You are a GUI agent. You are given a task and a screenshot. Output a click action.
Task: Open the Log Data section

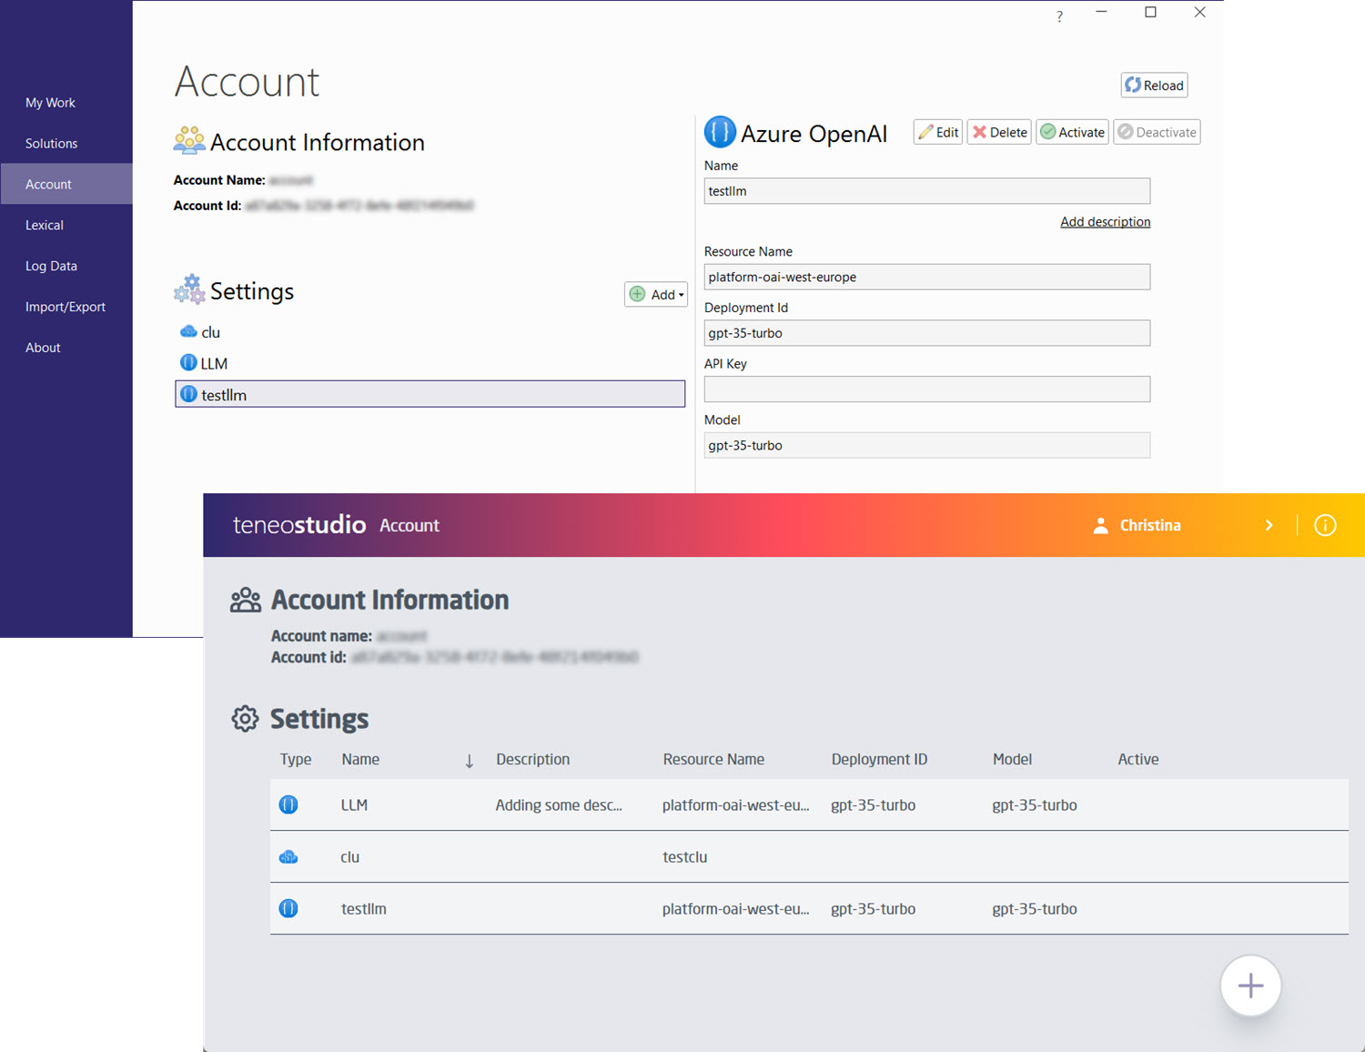coord(51,266)
